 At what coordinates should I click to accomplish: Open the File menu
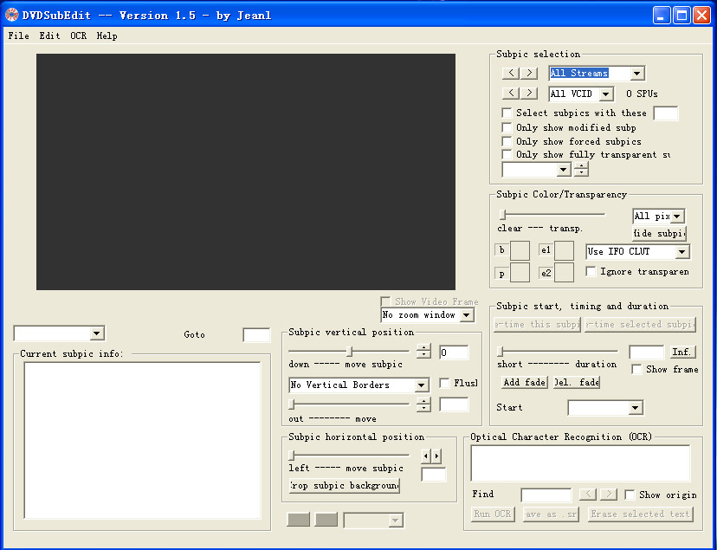click(x=18, y=36)
